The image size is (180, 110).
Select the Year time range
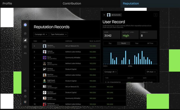(x=137, y=43)
